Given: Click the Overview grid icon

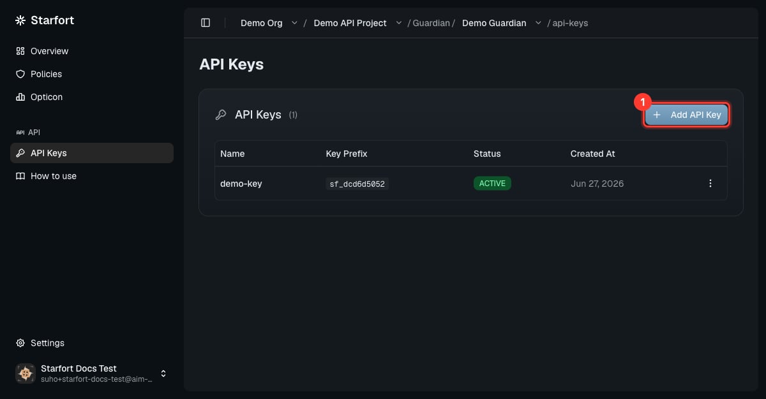Looking at the screenshot, I should coord(20,51).
